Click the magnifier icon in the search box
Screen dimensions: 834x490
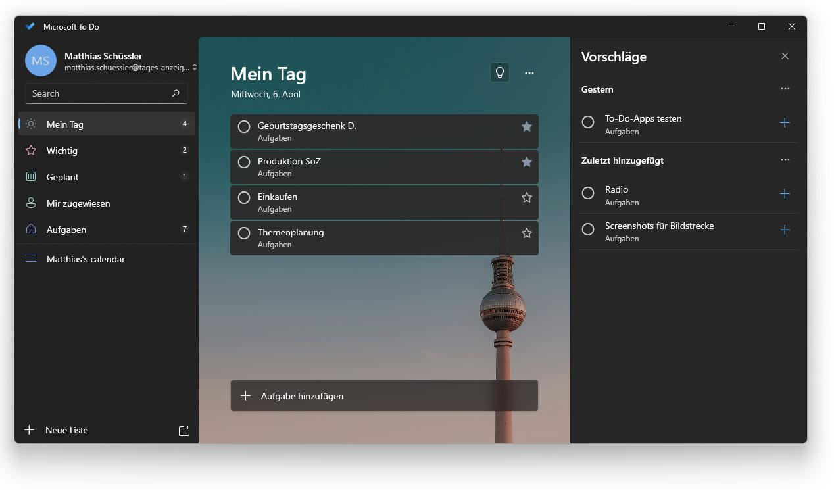(176, 93)
